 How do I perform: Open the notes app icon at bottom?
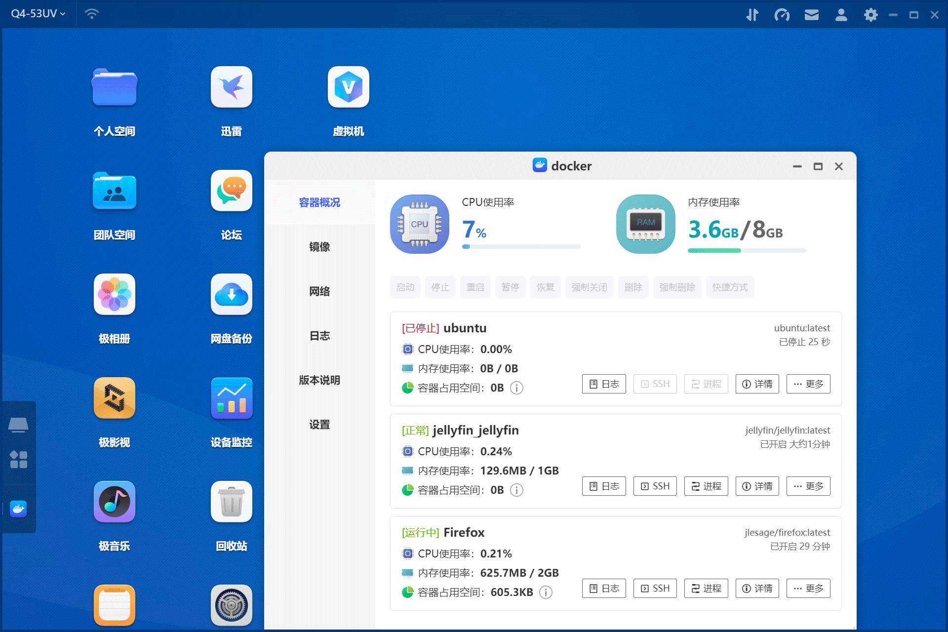pos(114,605)
